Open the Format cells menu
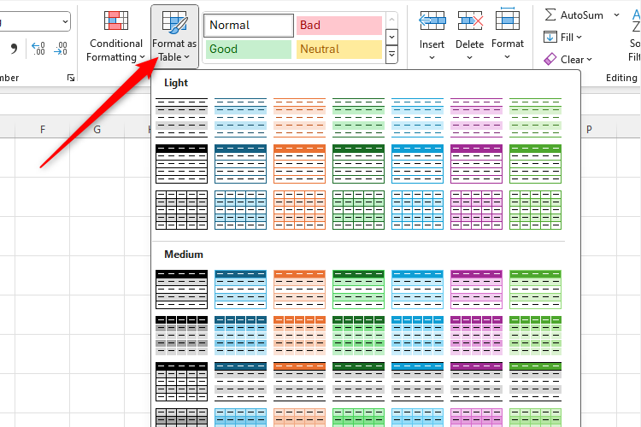 coord(508,34)
